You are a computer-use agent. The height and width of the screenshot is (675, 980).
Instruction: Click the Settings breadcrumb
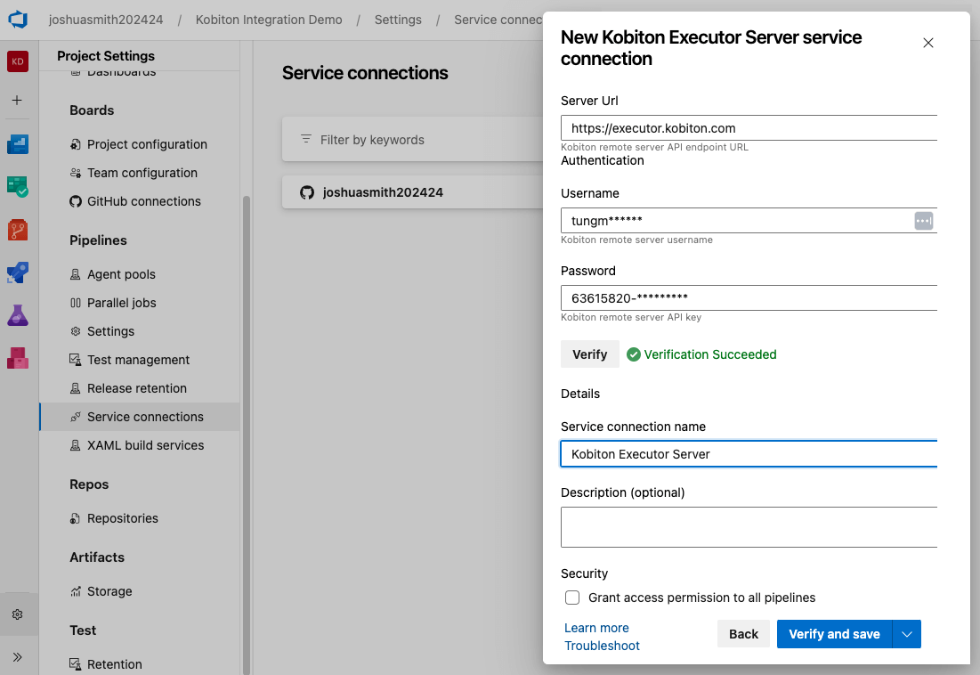pos(398,20)
